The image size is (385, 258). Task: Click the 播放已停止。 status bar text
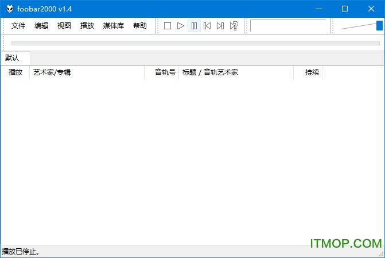point(21,252)
